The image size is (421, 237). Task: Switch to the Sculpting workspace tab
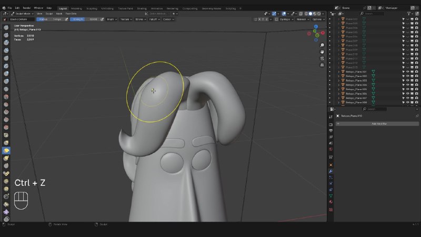coord(92,8)
